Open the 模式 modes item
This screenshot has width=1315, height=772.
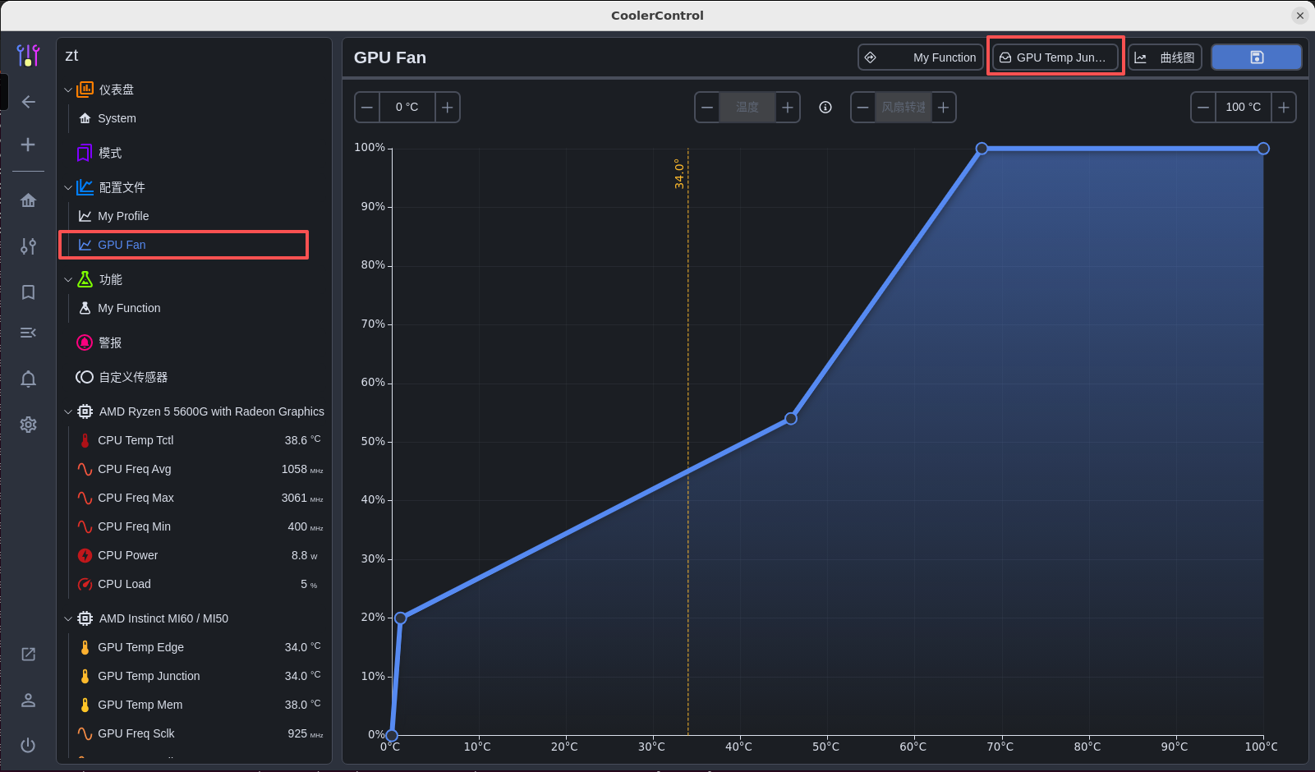pos(110,153)
